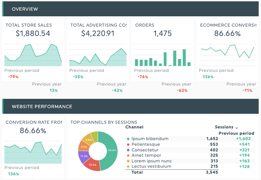The height and width of the screenshot is (180, 261).
Task: Select the Consectetur channel name
Action: 145,150
